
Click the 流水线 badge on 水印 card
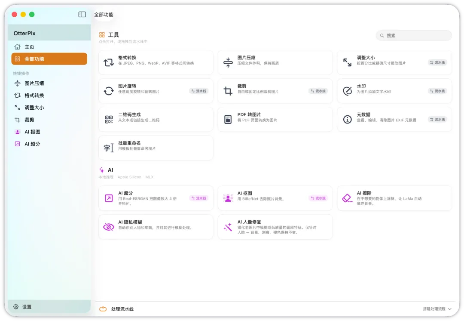tap(437, 91)
